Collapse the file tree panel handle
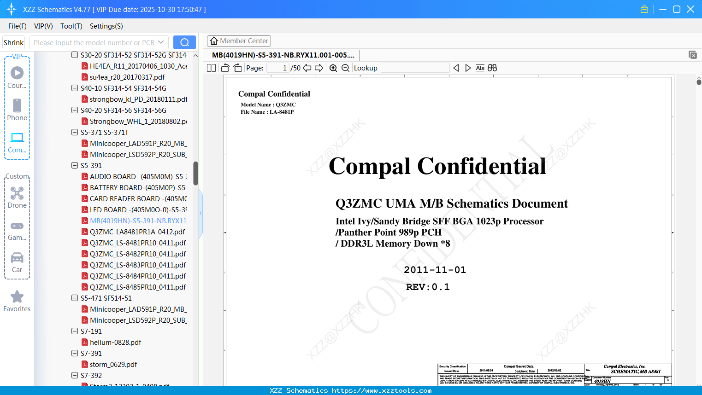The height and width of the screenshot is (395, 702). click(201, 213)
